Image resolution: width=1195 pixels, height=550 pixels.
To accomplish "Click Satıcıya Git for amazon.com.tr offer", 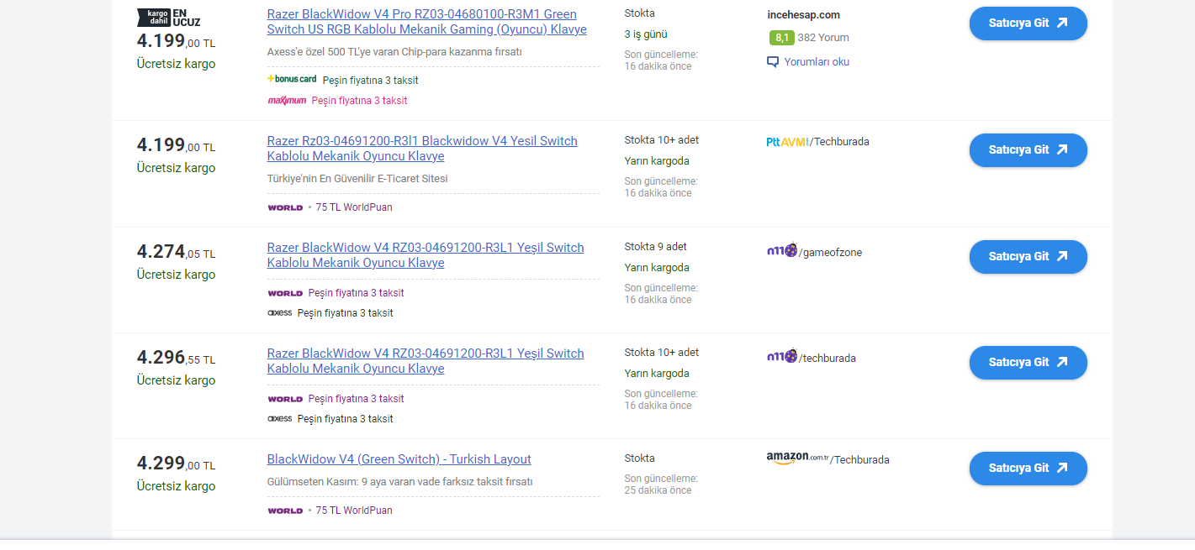I will click(x=1028, y=468).
